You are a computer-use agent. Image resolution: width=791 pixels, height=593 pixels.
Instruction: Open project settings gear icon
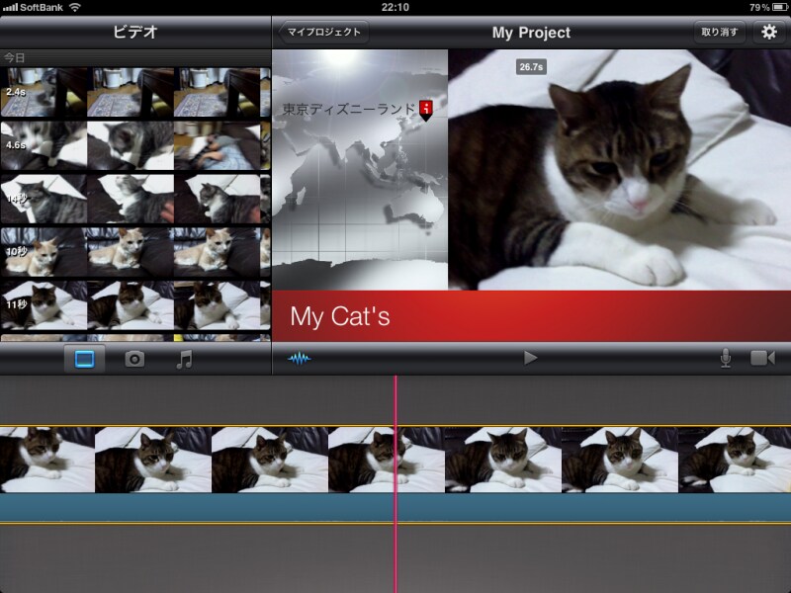[x=768, y=33]
